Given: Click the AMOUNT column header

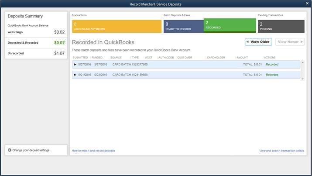Looking at the screenshot, I should tap(242, 58).
